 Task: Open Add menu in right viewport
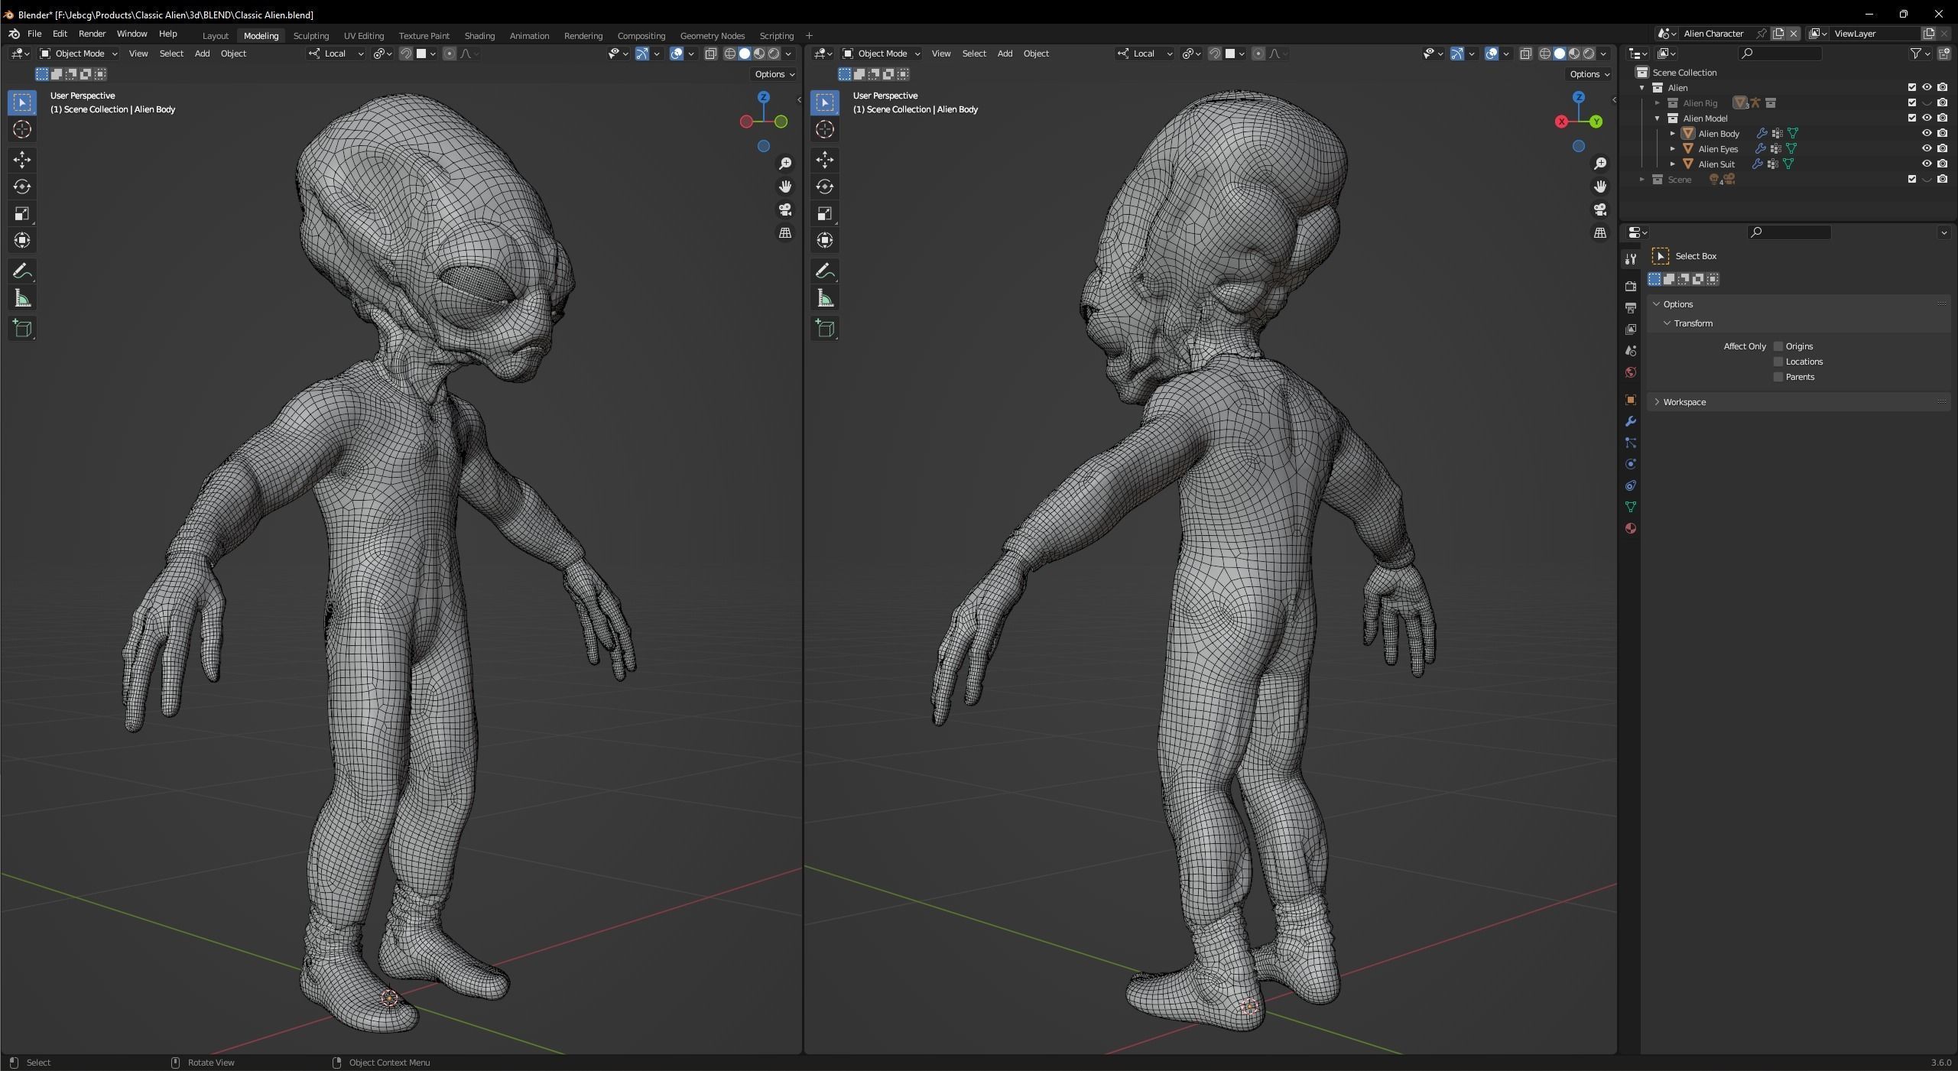click(1005, 54)
